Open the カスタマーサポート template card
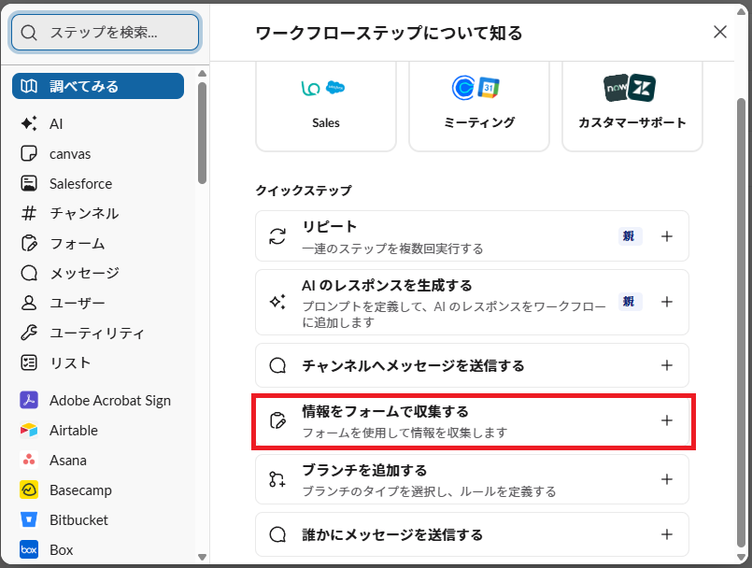752x568 pixels. pos(632,106)
